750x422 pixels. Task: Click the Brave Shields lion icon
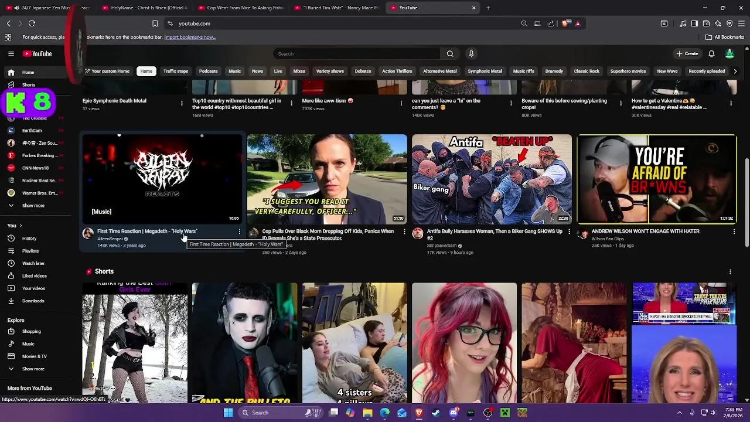pyautogui.click(x=565, y=23)
